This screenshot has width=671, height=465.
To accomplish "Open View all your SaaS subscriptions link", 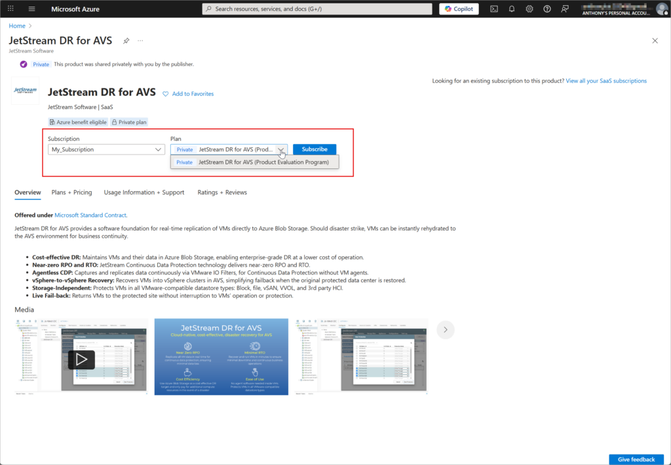I will 606,81.
